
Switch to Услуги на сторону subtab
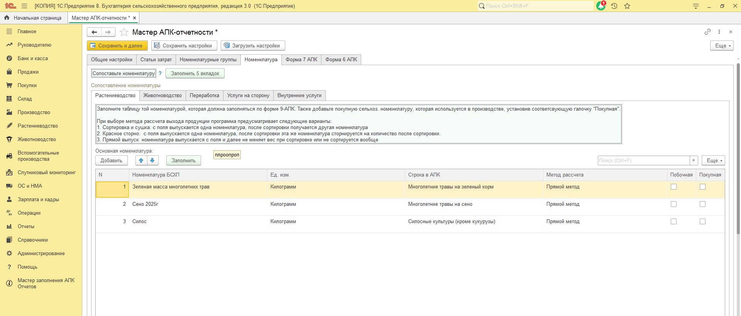248,96
